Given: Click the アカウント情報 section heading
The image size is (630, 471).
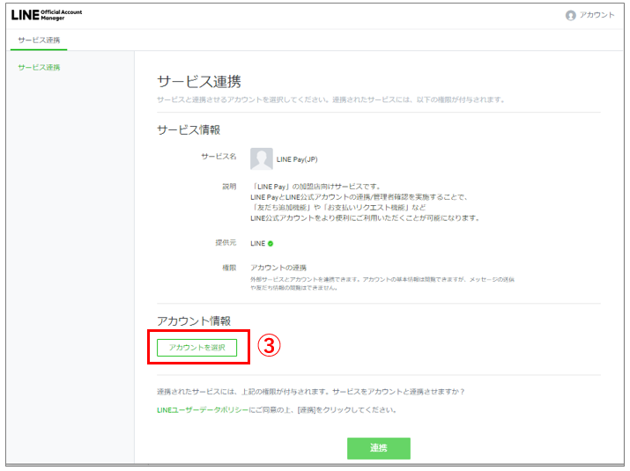Looking at the screenshot, I should pos(194,320).
